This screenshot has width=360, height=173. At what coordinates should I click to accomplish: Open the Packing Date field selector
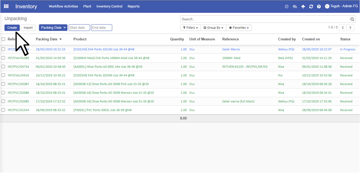(53, 28)
